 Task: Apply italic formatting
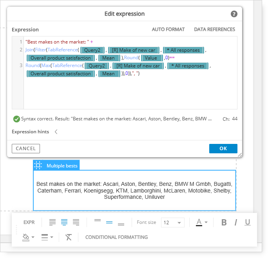(x=236, y=222)
